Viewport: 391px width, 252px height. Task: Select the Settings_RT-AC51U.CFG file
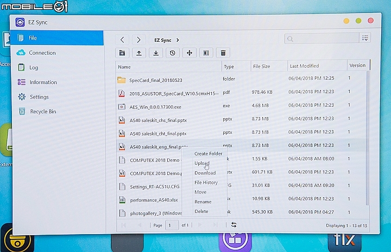point(241,186)
